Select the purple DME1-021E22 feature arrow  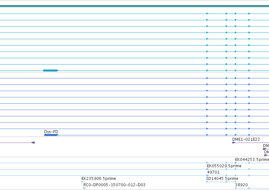pos(234,143)
